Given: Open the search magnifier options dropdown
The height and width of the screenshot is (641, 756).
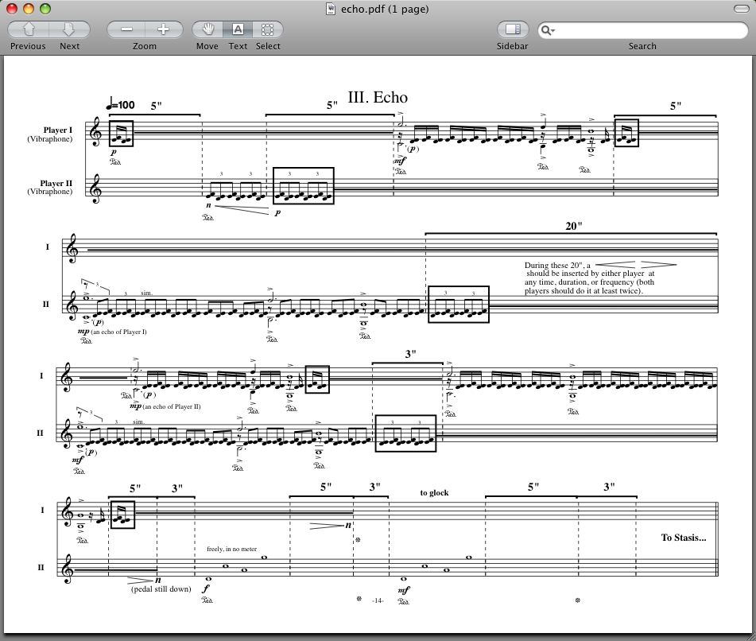Looking at the screenshot, I should pyautogui.click(x=548, y=30).
